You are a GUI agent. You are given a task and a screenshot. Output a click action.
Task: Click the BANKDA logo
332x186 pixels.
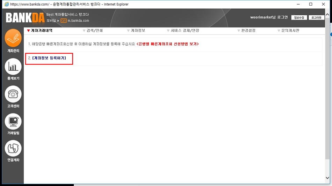click(x=25, y=18)
